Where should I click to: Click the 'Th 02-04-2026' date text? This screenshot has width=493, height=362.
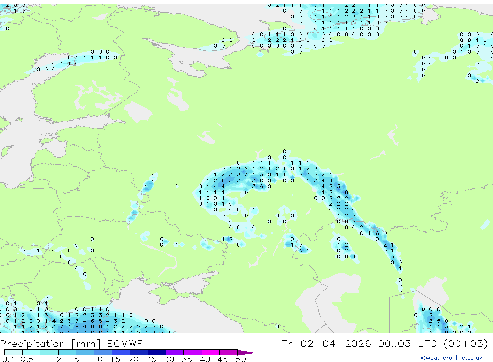point(326,343)
